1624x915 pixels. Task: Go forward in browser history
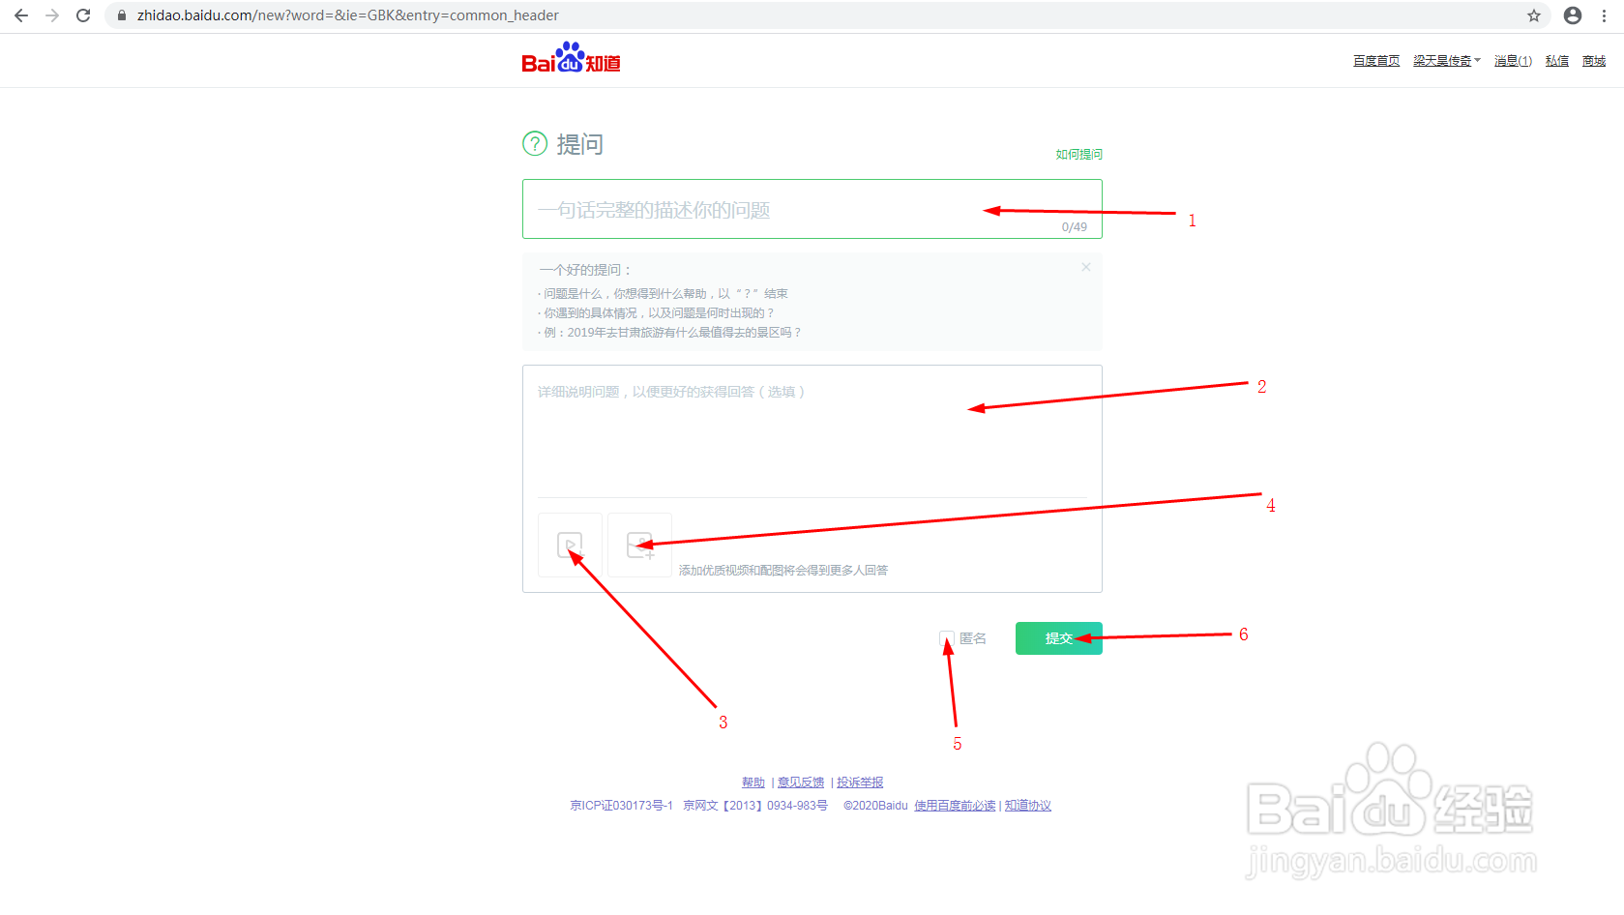click(52, 15)
